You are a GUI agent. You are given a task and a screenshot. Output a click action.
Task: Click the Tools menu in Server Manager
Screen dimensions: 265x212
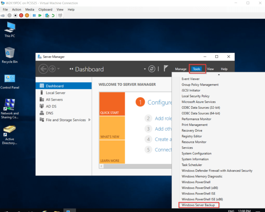click(x=196, y=69)
